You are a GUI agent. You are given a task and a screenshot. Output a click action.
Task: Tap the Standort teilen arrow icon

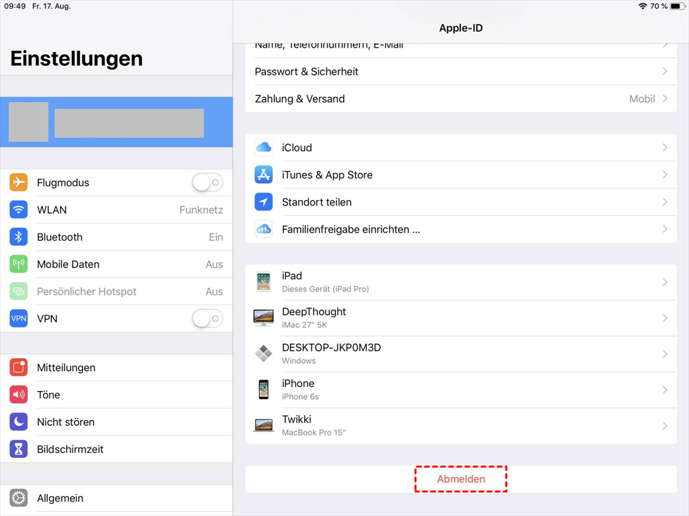coord(263,202)
